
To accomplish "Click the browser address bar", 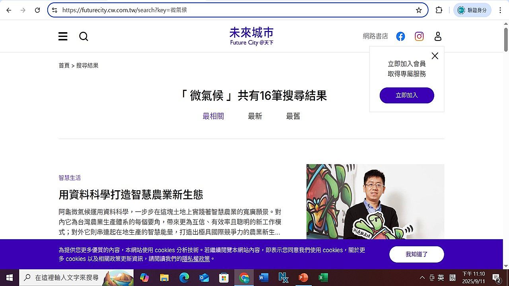I will (239, 10).
